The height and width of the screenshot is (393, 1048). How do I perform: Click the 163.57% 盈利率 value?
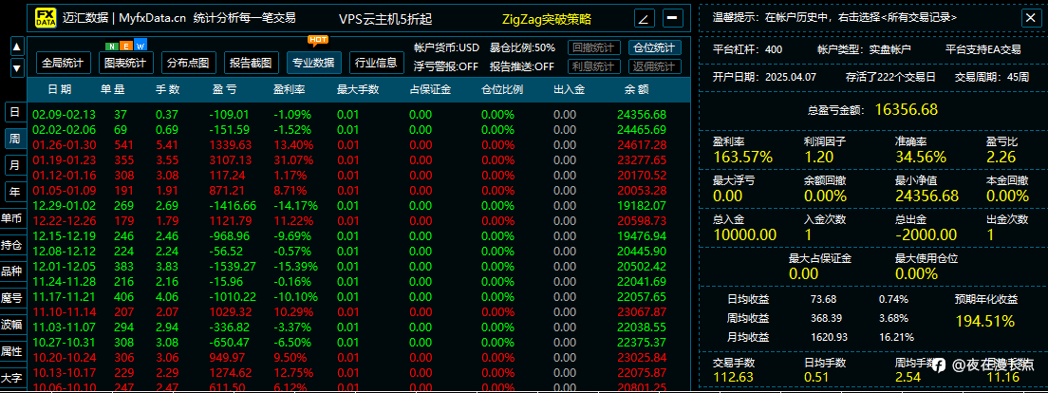743,158
